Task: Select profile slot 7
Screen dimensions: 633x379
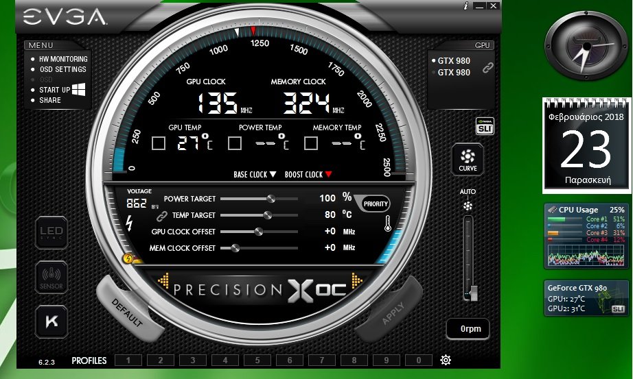Action: click(x=322, y=360)
